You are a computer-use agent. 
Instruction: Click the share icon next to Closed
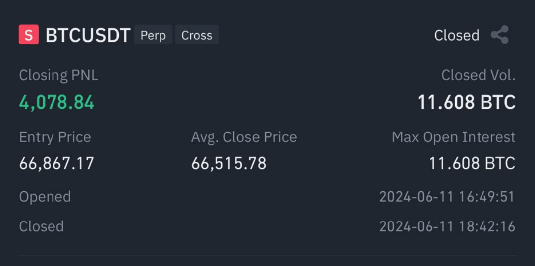500,35
